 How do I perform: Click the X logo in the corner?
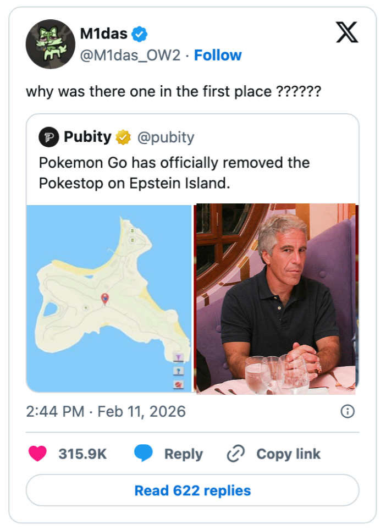click(347, 32)
